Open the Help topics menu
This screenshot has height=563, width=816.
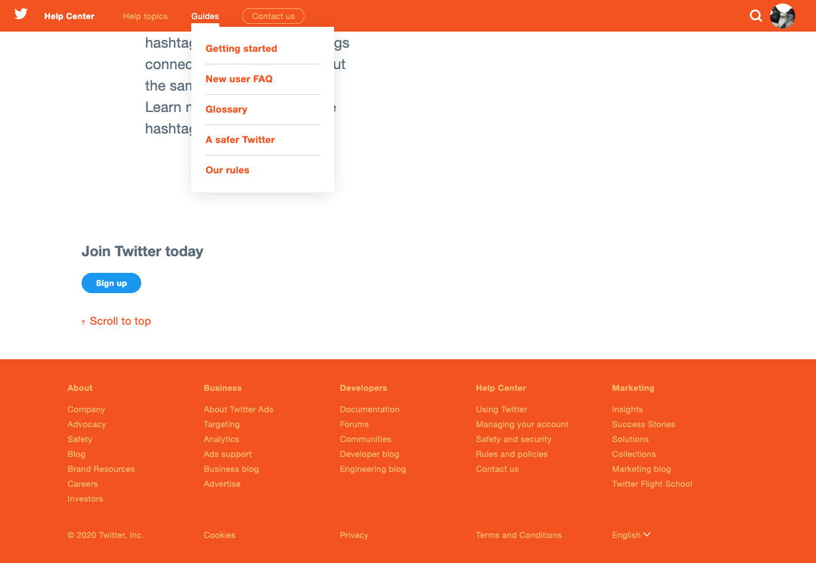click(x=145, y=16)
